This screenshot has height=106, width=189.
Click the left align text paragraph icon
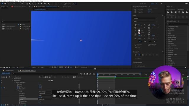coord(136,55)
